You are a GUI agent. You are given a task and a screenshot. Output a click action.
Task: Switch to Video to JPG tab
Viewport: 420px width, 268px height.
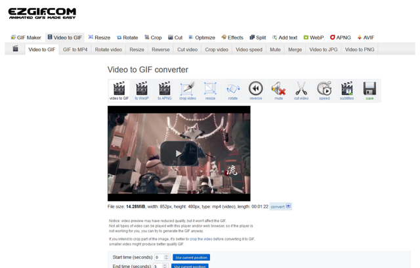point(324,49)
